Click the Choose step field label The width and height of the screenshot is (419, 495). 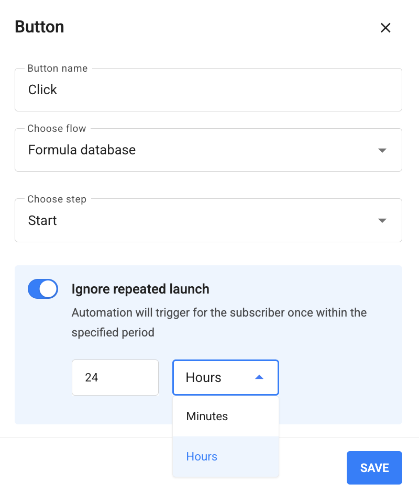57,199
